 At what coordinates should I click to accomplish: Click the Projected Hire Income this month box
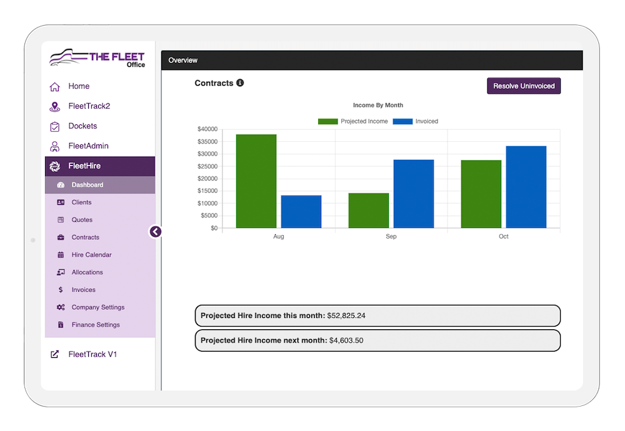click(x=377, y=316)
